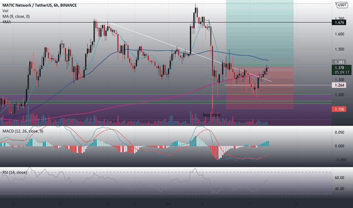Click the MACD 0.050 axis value
Viewport: 353px width, 208px height.
[x=339, y=132]
